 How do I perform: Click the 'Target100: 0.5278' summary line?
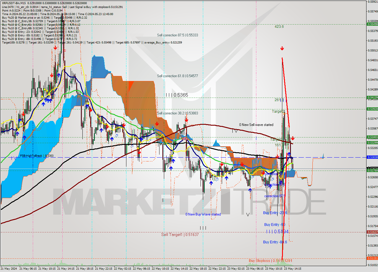[x=92, y=42]
